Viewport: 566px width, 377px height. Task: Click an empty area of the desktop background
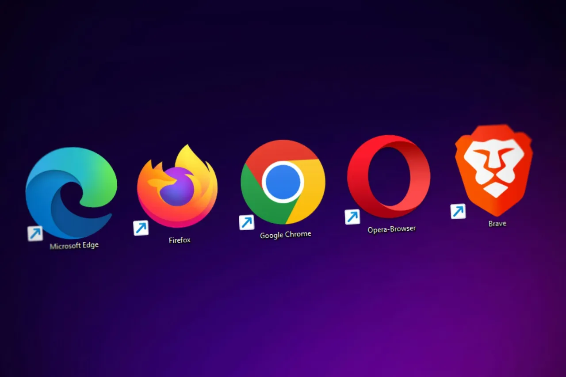click(283, 318)
